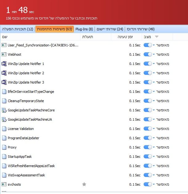Click the GoogleUpdateTaskMachineUA icon
188x194 pixels.
pos(4,119)
